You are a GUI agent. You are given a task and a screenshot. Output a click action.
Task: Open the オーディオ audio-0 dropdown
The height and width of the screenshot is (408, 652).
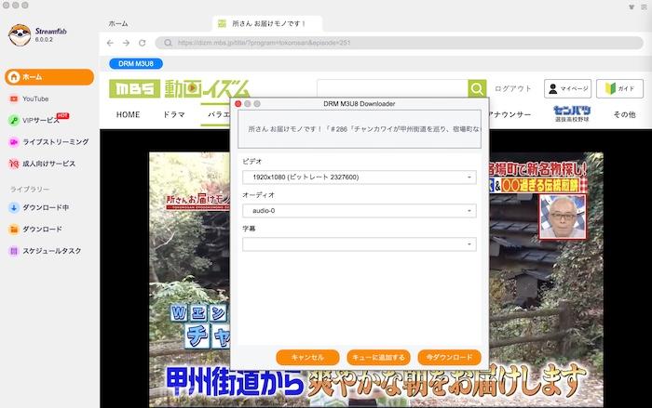click(x=360, y=211)
